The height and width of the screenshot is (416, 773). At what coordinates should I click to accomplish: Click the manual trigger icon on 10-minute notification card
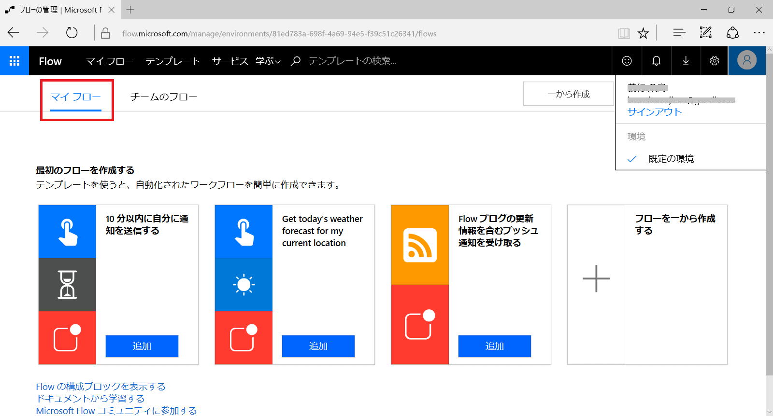tap(67, 232)
